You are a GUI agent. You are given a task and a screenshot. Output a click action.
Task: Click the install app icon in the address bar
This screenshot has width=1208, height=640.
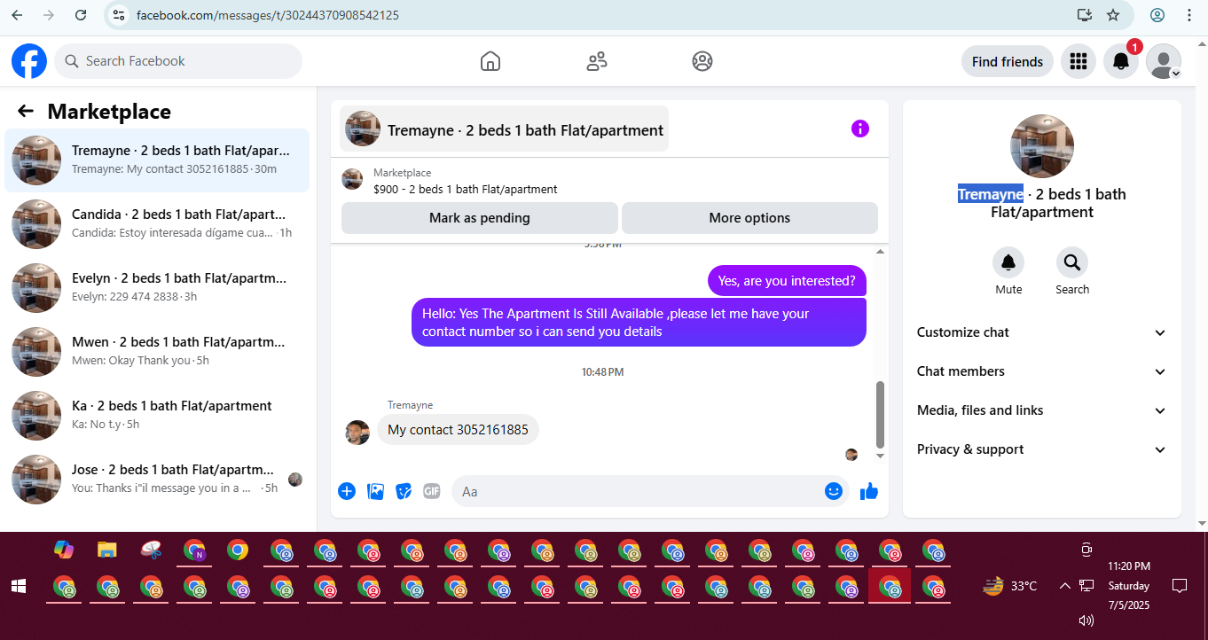coord(1084,15)
